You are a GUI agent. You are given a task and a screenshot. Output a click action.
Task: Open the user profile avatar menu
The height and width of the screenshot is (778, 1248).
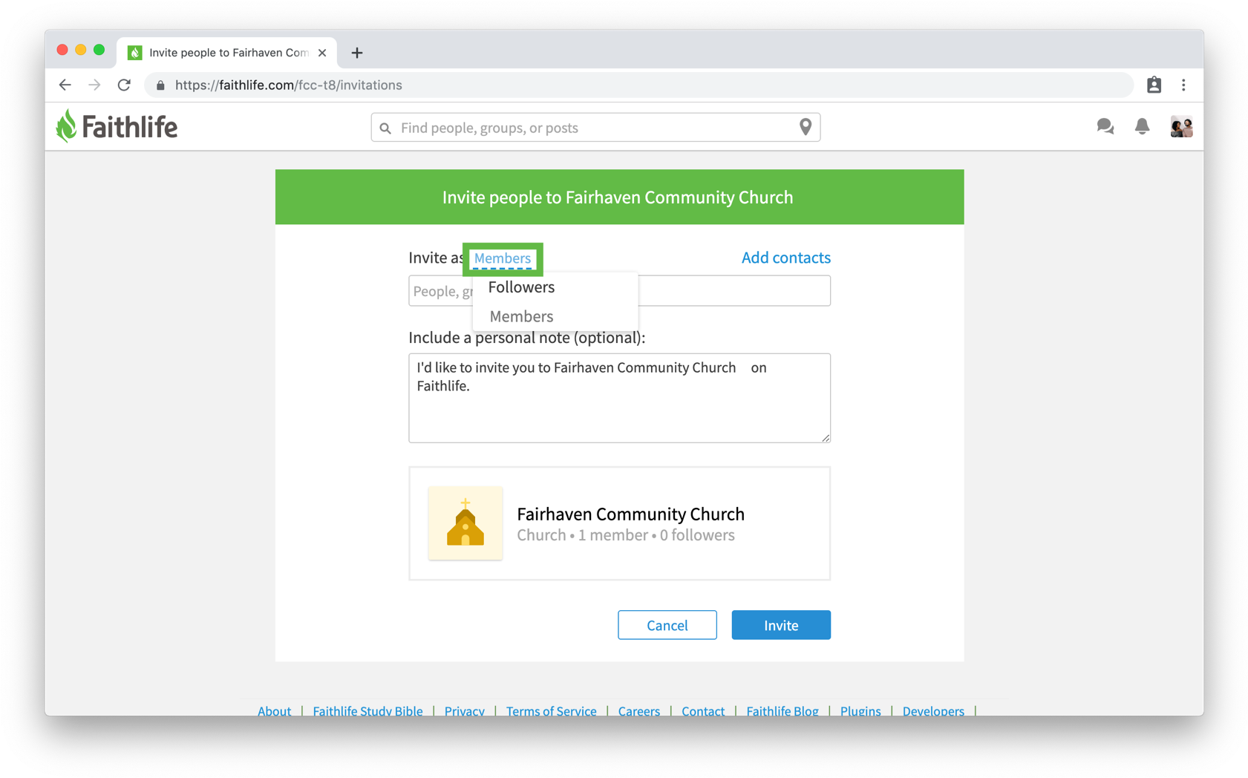tap(1181, 127)
